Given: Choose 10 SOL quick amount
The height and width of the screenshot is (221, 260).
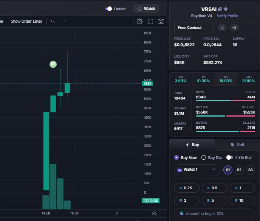Looking at the screenshot, I should click(242, 201).
